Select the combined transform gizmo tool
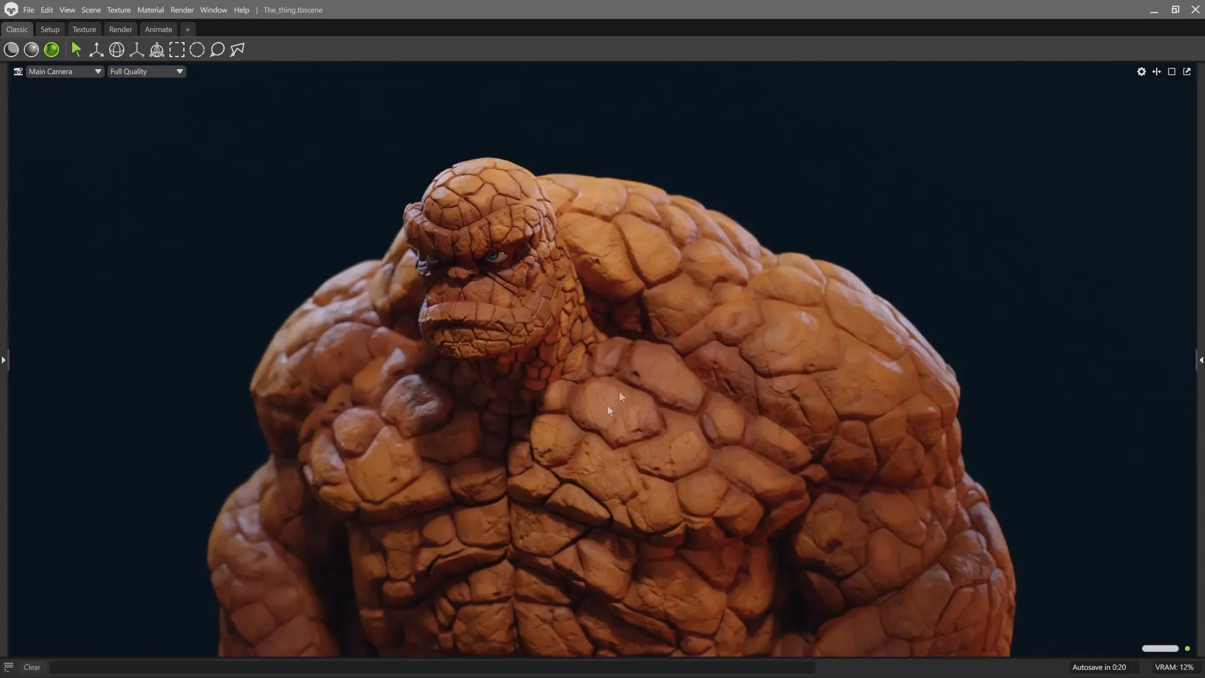This screenshot has width=1205, height=678. (157, 50)
